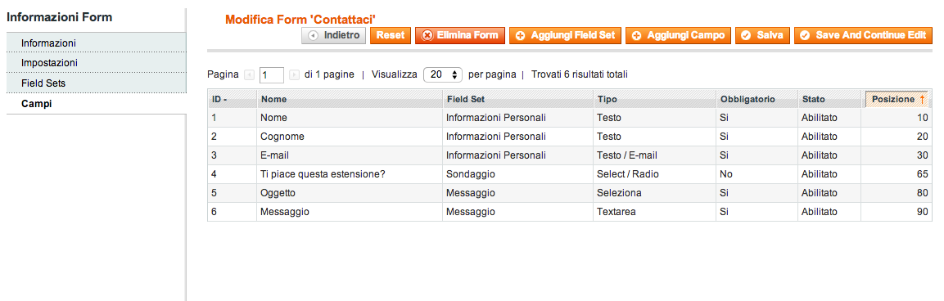Click the previous page arrow icon
This screenshot has height=301, width=944.
click(x=249, y=75)
